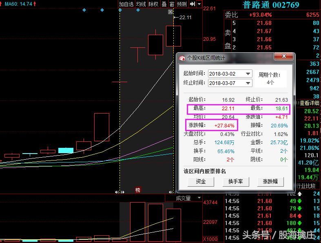Select the sell 4 price 21.67
The image size is (321, 243).
pos(264,31)
